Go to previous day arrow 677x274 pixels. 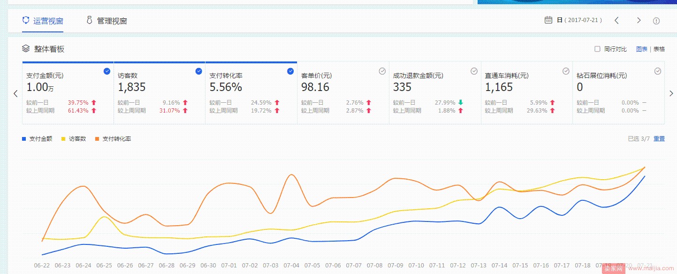pyautogui.click(x=617, y=20)
